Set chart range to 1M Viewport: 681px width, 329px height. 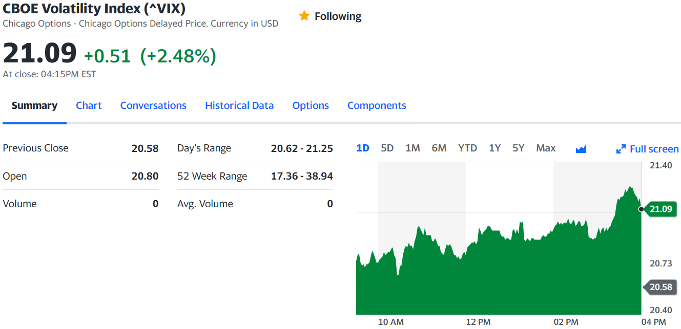click(412, 148)
